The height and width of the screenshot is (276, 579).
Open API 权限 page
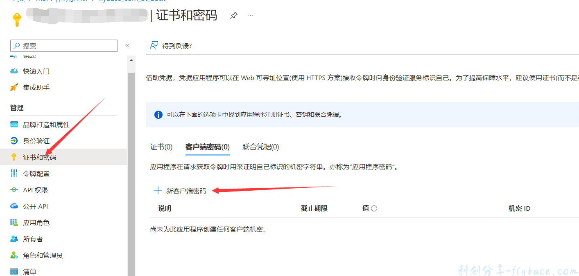click(36, 190)
